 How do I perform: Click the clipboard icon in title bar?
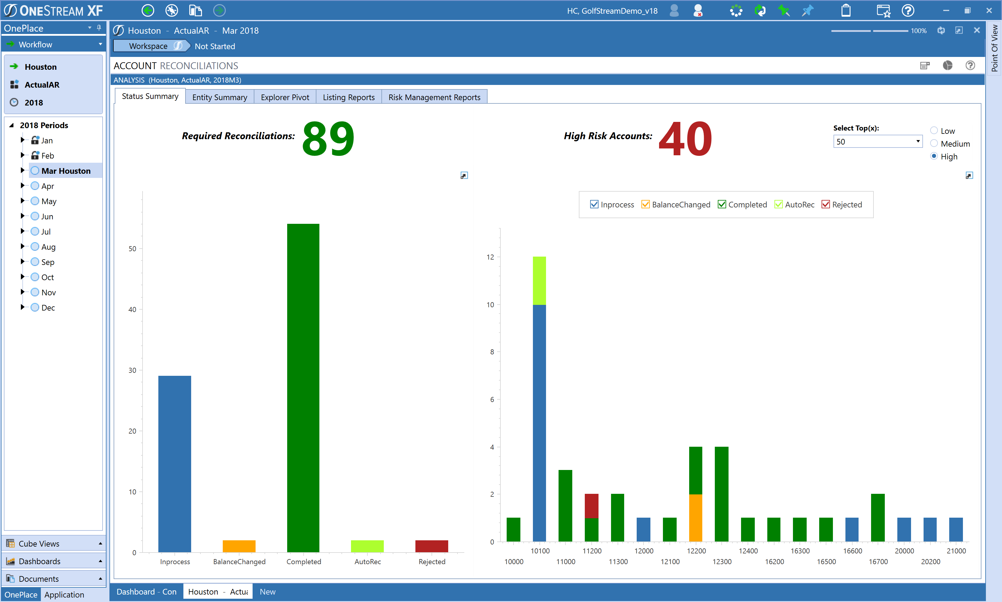tap(846, 10)
